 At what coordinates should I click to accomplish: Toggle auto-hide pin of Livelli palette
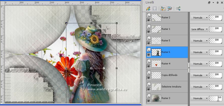(217, 3)
